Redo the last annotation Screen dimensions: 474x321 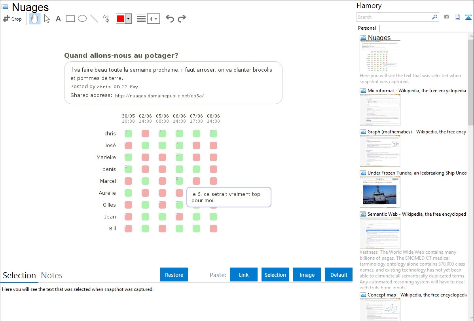coord(182,19)
